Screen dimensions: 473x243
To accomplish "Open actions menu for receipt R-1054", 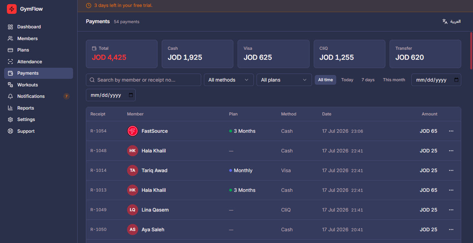I will point(451,131).
